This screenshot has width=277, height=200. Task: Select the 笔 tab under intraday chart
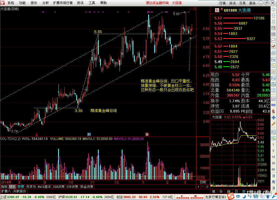[214, 191]
